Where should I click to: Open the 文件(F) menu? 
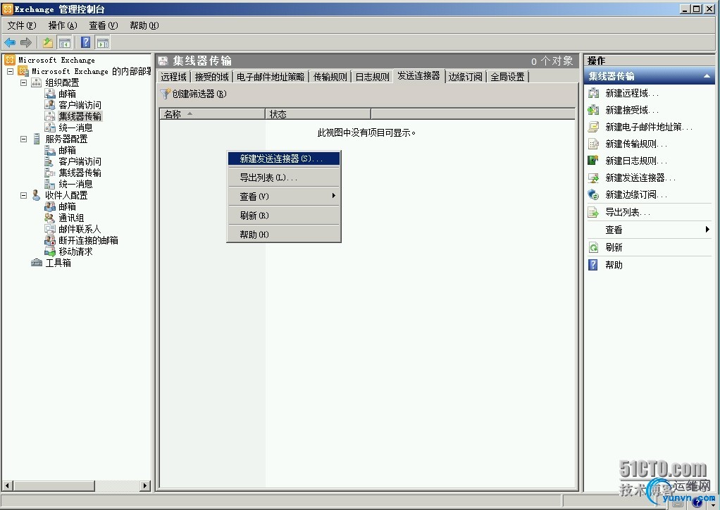click(22, 25)
